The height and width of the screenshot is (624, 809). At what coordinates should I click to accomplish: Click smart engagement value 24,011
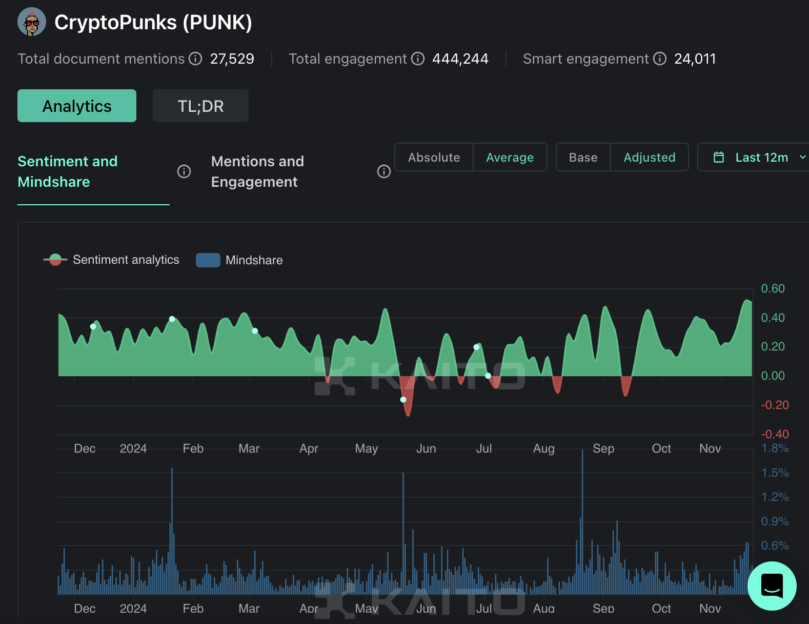pyautogui.click(x=695, y=59)
